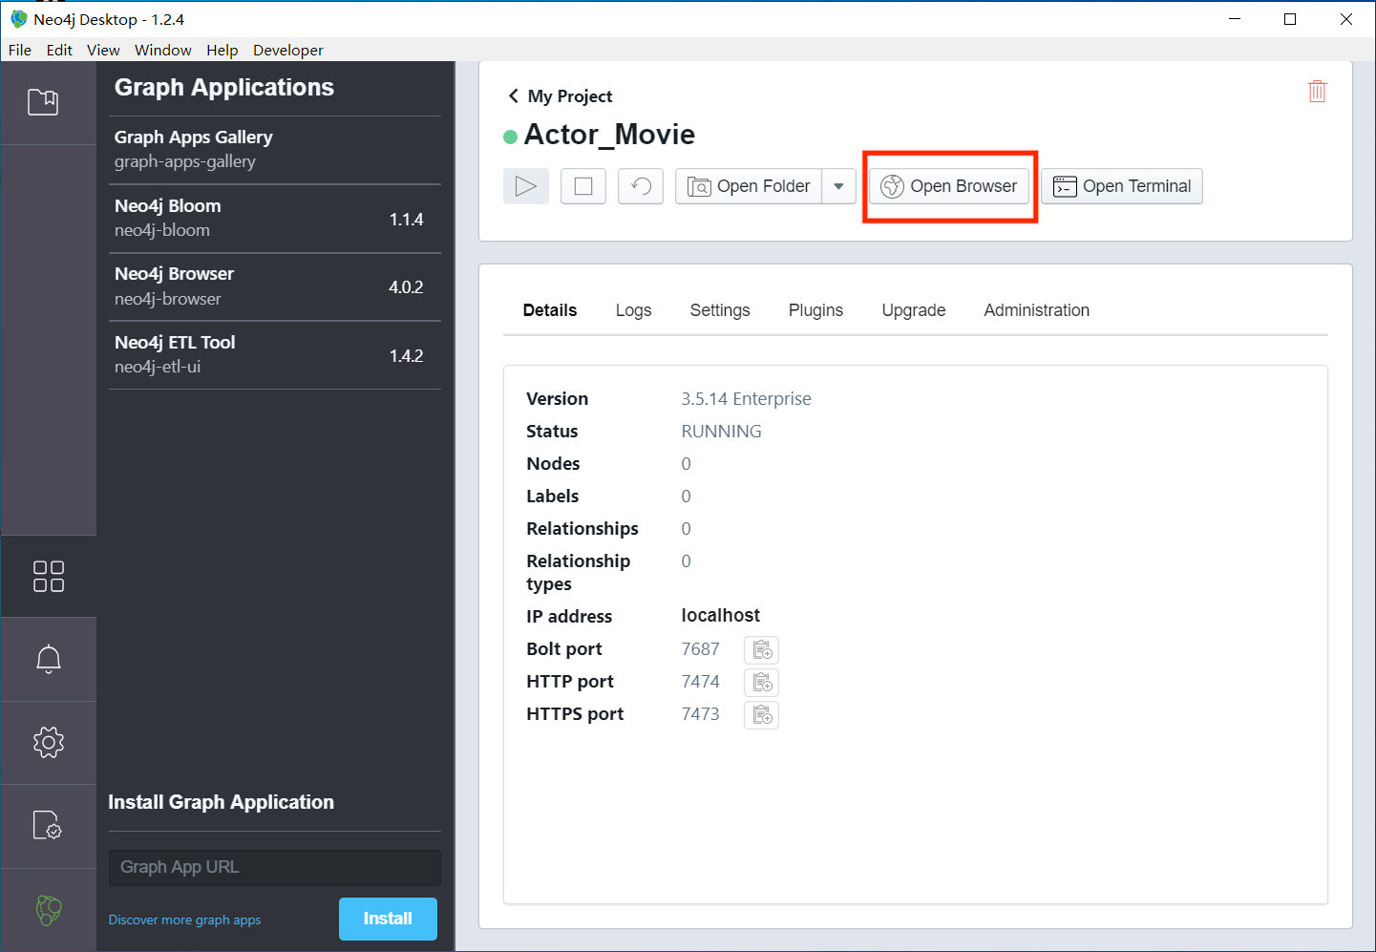Switch to the Upgrade tab
This screenshot has width=1376, height=952.
(914, 310)
